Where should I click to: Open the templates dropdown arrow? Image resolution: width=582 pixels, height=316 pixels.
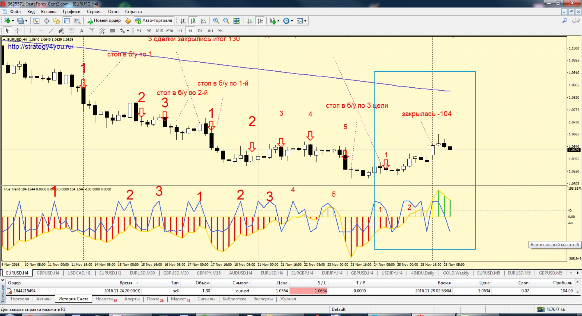305,21
